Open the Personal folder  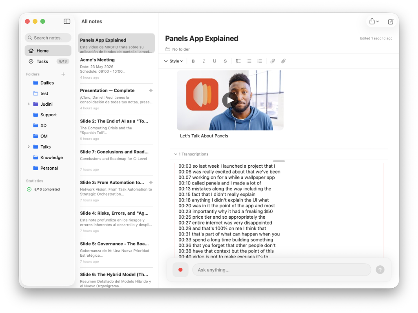[48, 168]
